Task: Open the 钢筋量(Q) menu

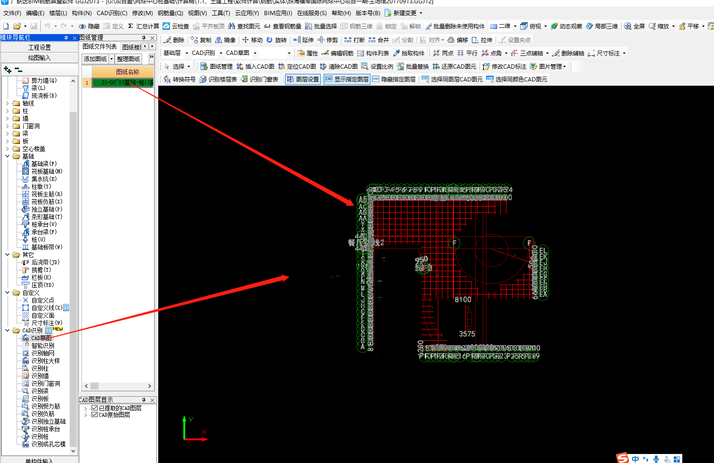Action: (x=170, y=13)
